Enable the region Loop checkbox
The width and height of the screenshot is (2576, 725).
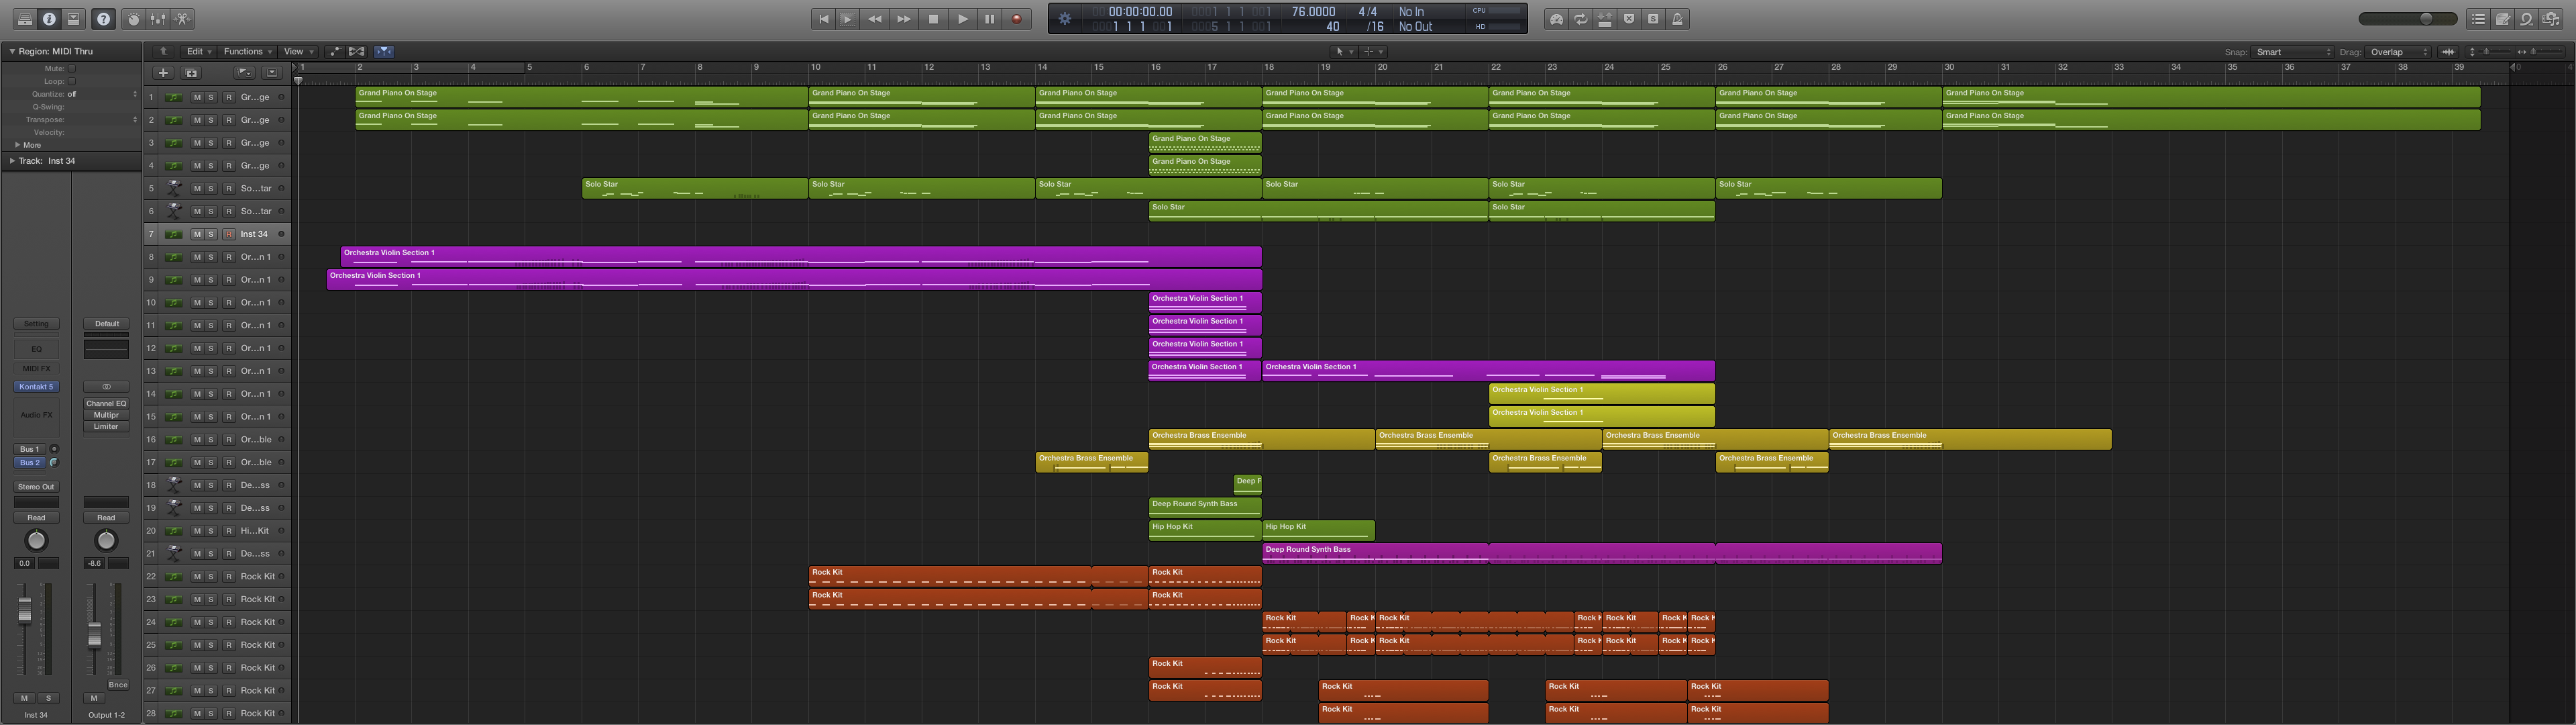point(72,81)
